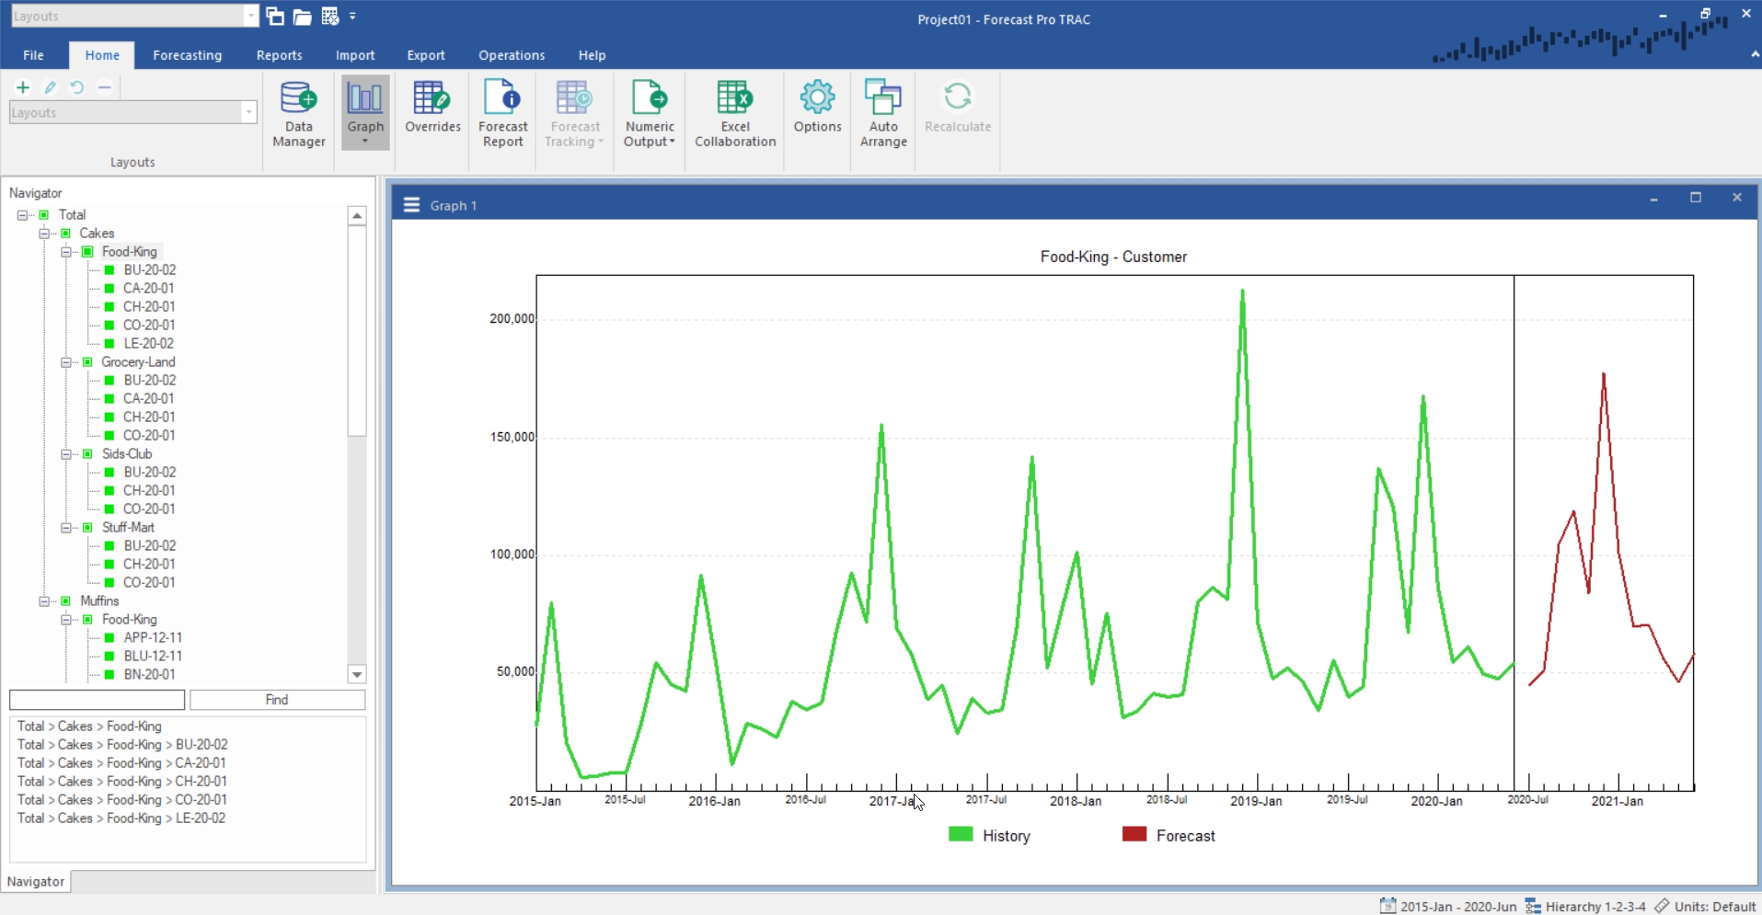1762x915 pixels.
Task: Click Units: Default in status bar
Action: [x=1715, y=906]
